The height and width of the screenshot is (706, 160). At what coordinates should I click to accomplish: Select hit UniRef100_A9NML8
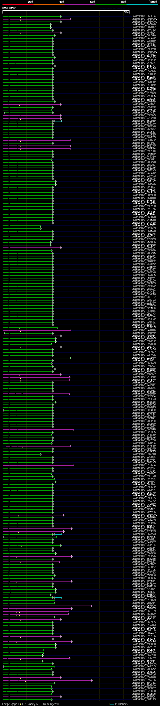coord(143,344)
